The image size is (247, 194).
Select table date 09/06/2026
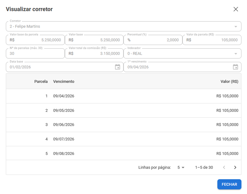pos(63,124)
